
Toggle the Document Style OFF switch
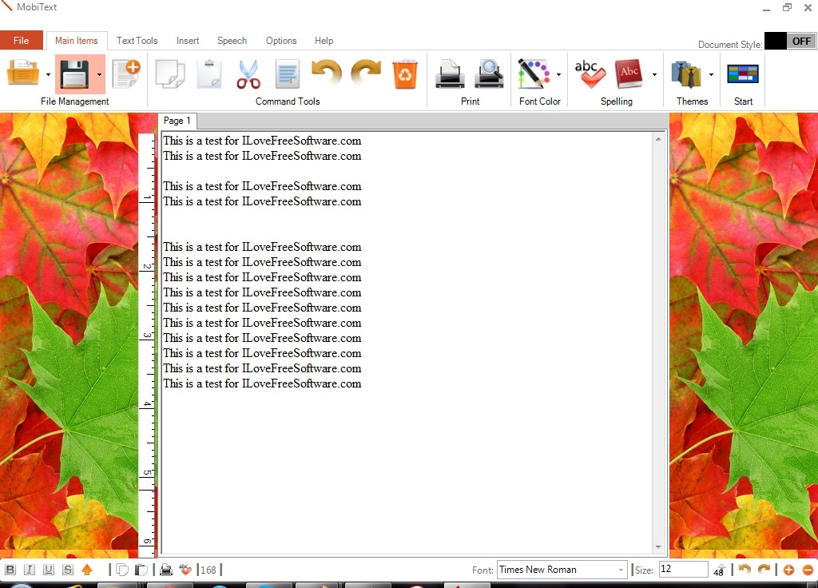click(790, 42)
